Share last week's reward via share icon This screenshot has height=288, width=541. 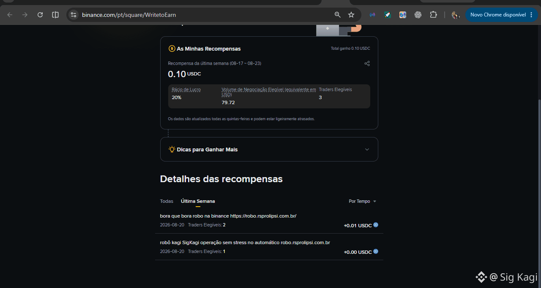367,63
